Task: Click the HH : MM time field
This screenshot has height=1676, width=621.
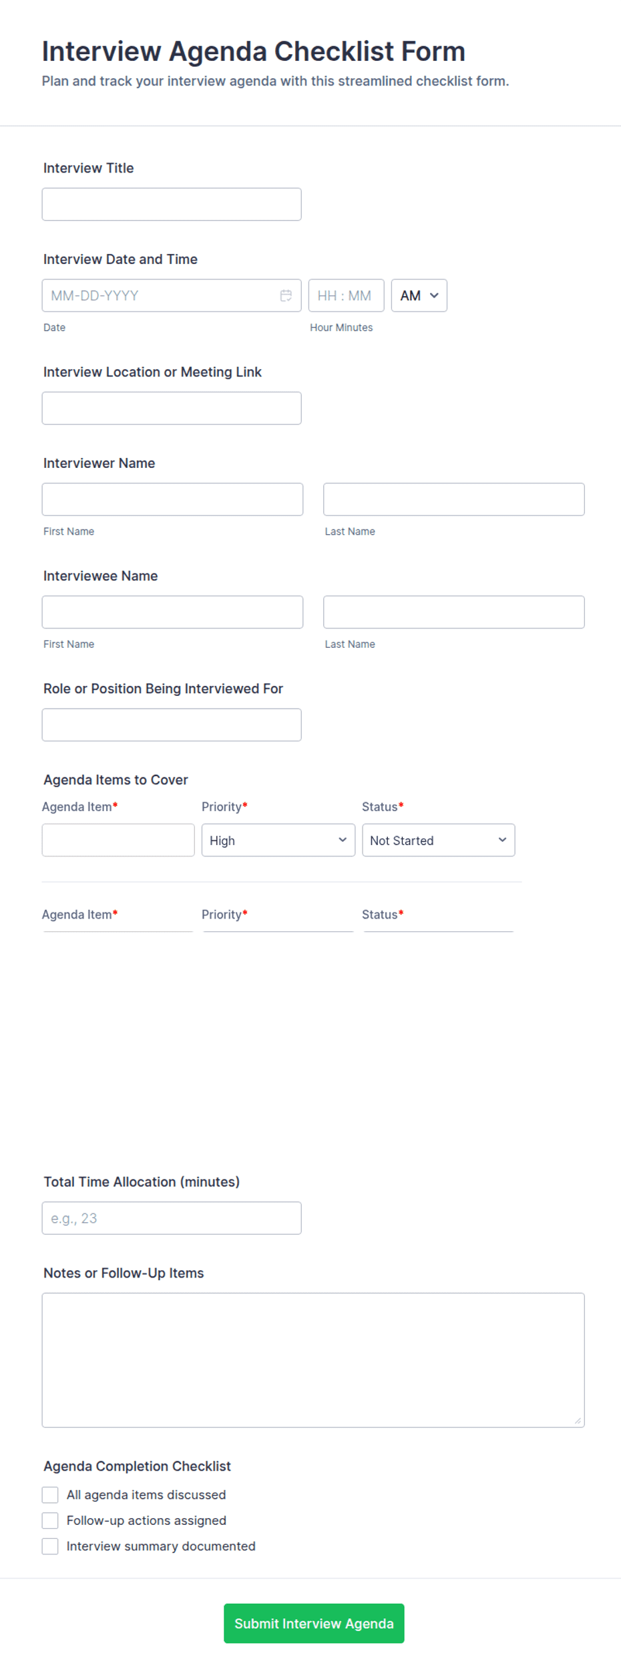Action: click(x=346, y=295)
